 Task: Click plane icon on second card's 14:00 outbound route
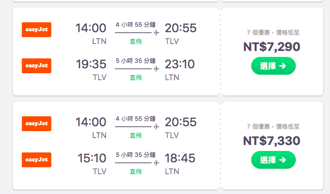pos(156,127)
